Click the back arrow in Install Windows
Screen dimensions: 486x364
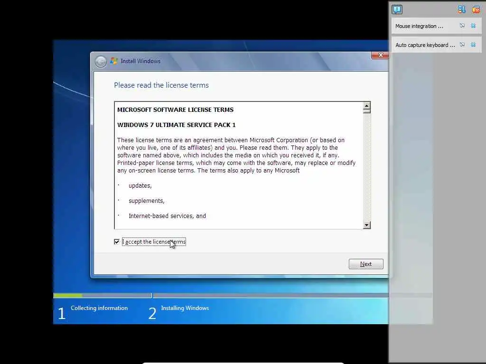(101, 62)
